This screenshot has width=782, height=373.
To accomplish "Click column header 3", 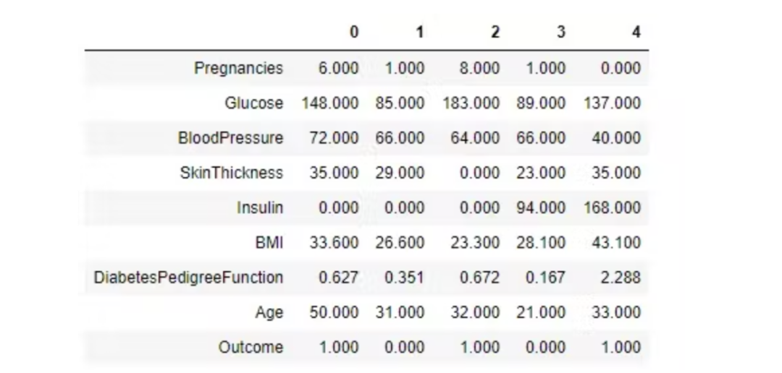I will [x=561, y=33].
